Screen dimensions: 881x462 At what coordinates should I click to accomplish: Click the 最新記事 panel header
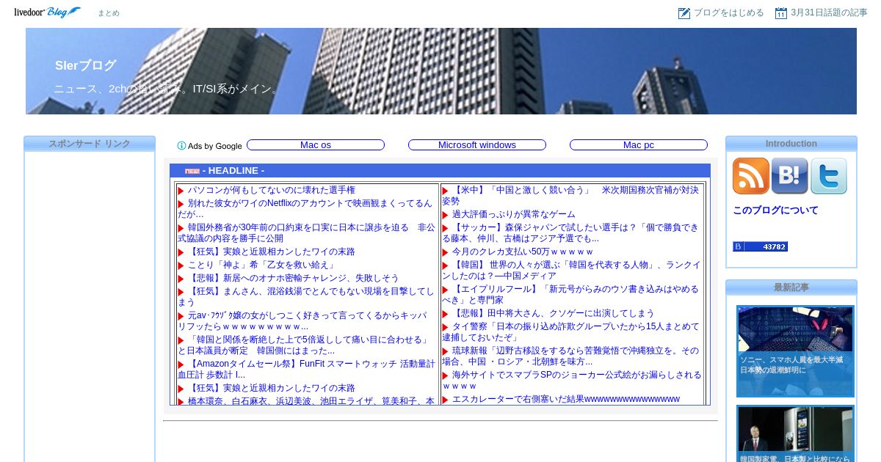[x=791, y=287]
